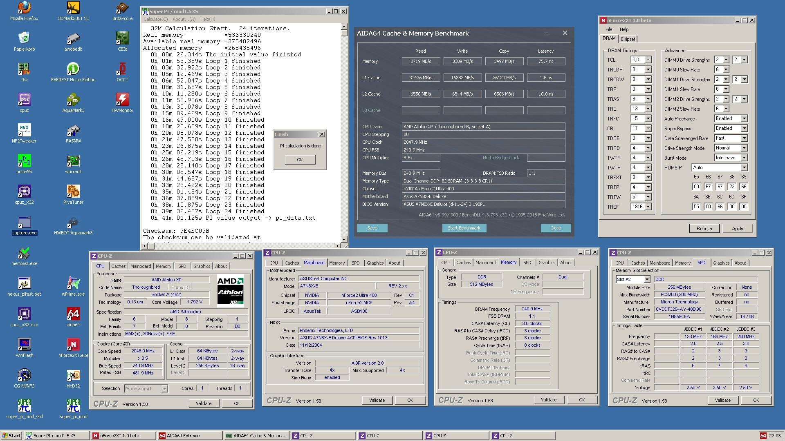Image resolution: width=785 pixels, height=441 pixels.
Task: Open the cpuz desktop icon
Action: click(24, 103)
